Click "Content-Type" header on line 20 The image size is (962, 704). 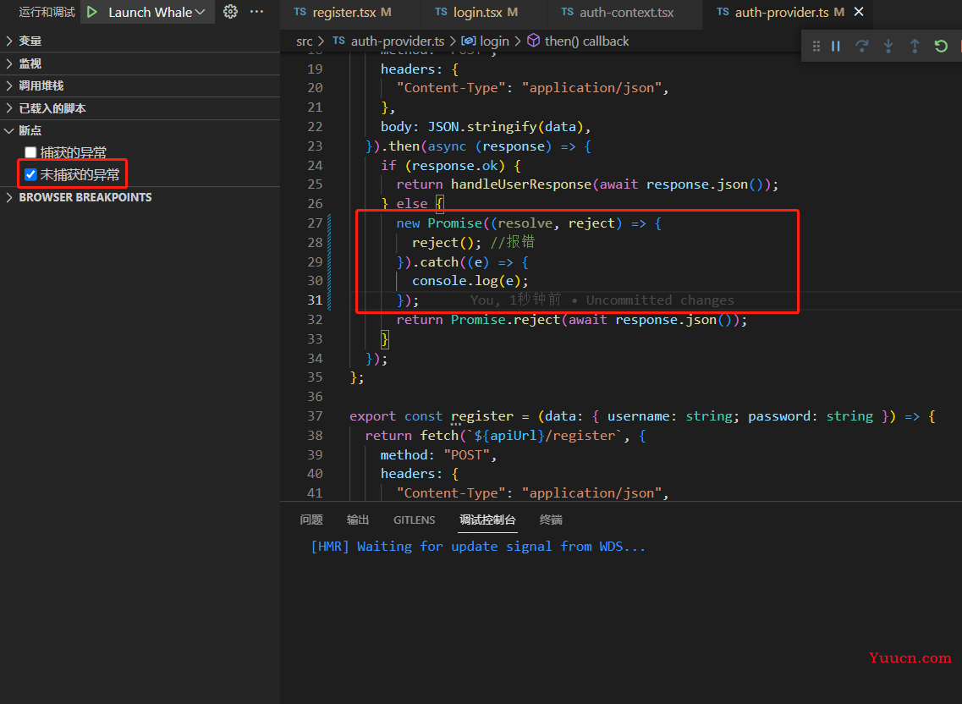[451, 88]
